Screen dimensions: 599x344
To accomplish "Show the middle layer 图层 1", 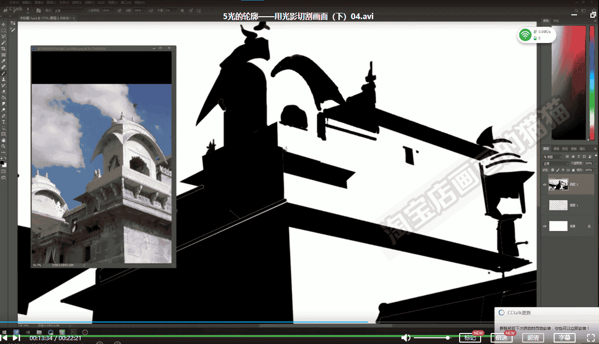I will click(545, 205).
